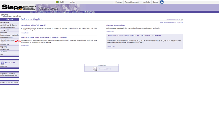This screenshot has width=219, height=123.
Task: Click the Siape net logo
Action: (x=12, y=7)
